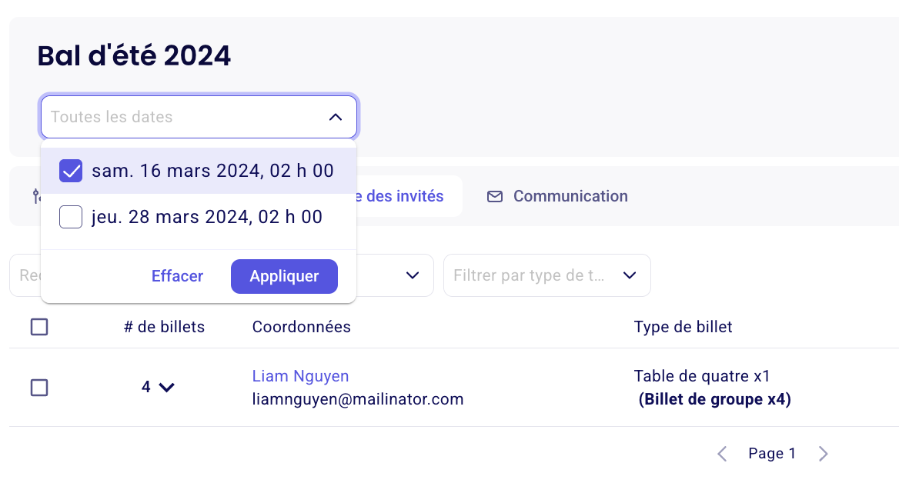The height and width of the screenshot is (503, 899).
Task: Select all rows header checkbox
Action: pos(39,327)
